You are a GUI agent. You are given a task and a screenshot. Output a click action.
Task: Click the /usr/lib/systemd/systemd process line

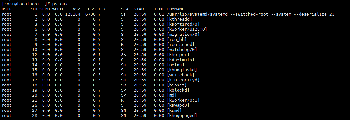pos(168,14)
